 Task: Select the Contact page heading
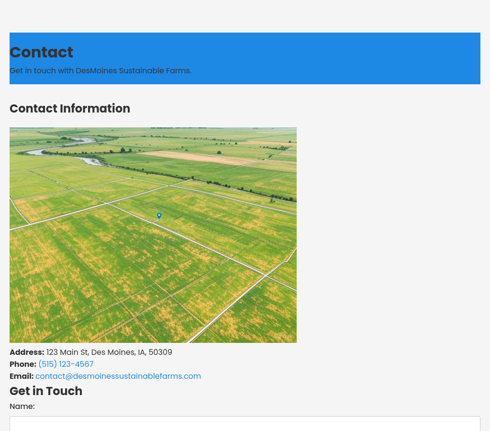(41, 53)
